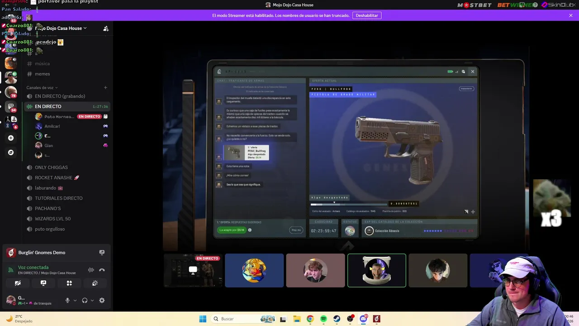The width and height of the screenshot is (579, 326).
Task: Open Windows Start menu
Action: (x=203, y=319)
